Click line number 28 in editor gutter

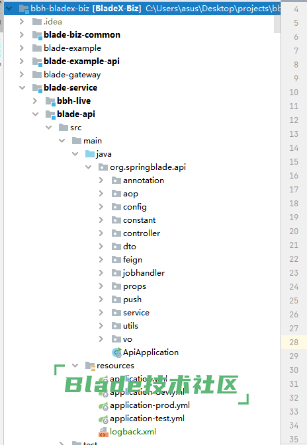[x=294, y=343]
